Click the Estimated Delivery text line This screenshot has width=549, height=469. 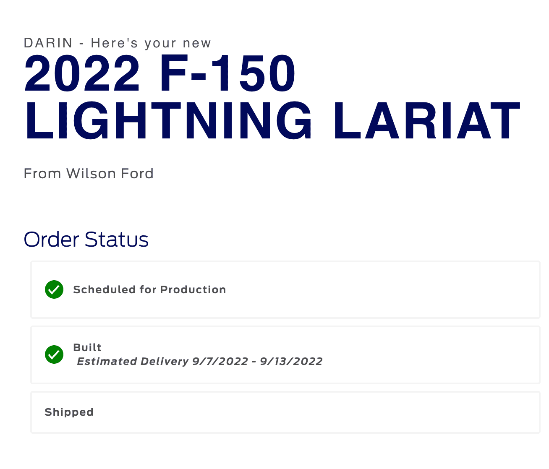tap(199, 361)
